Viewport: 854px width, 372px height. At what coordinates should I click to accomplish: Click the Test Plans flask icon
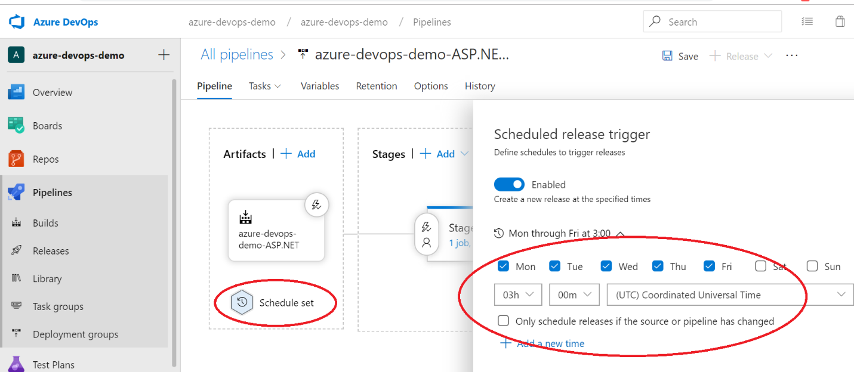click(16, 364)
